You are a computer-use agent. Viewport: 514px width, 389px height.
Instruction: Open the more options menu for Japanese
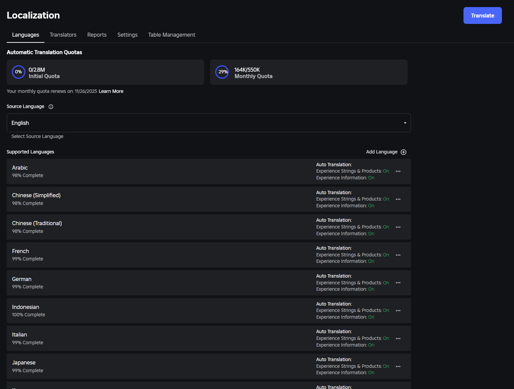[x=398, y=366]
